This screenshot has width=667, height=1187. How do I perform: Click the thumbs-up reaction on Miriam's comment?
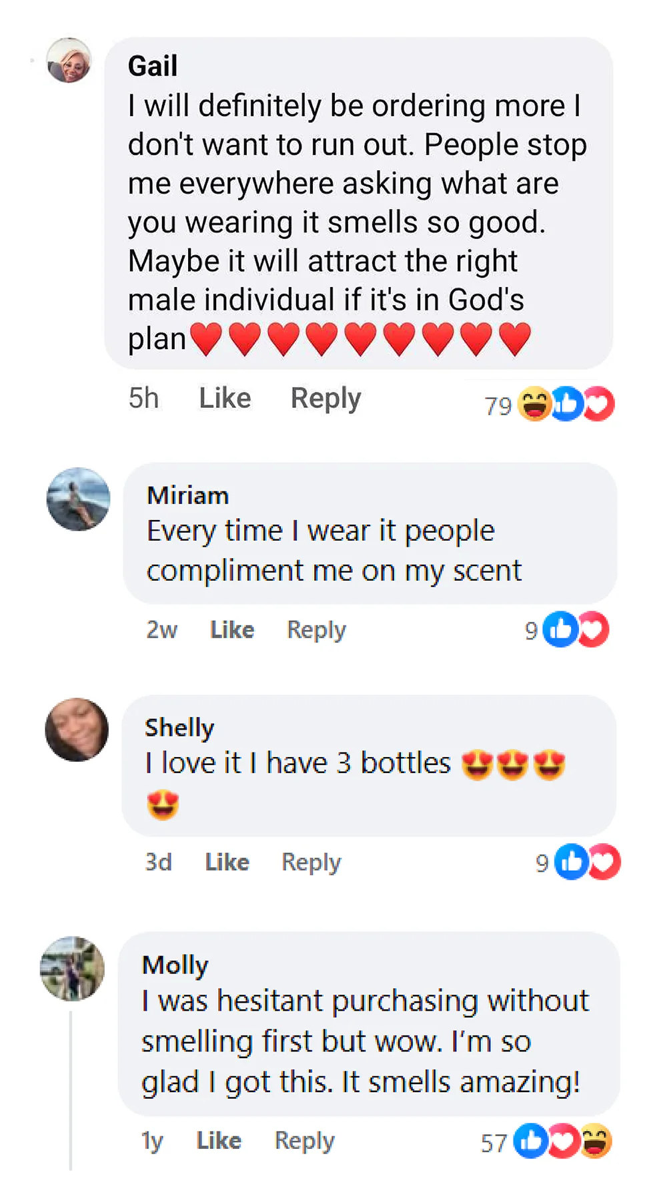[560, 630]
